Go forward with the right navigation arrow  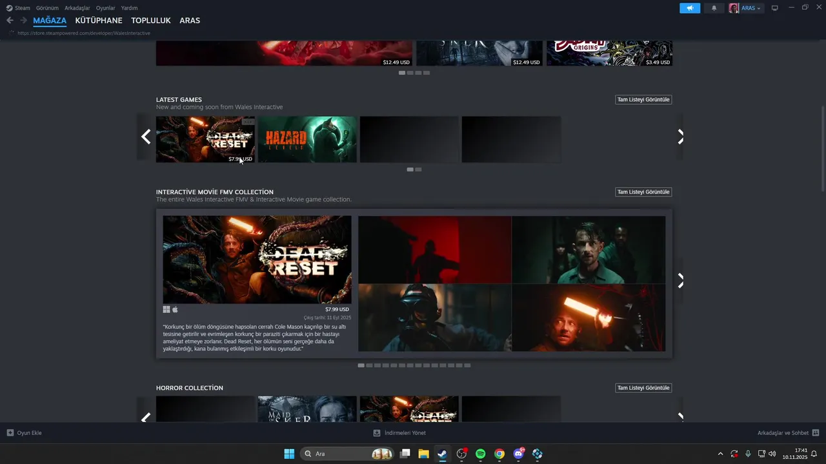(x=24, y=21)
